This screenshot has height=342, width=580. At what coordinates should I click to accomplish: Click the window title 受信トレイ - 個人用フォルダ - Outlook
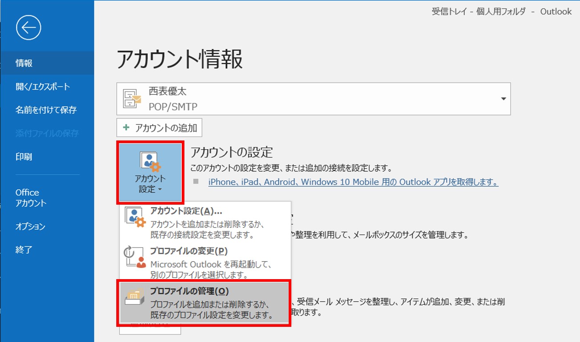tap(502, 12)
